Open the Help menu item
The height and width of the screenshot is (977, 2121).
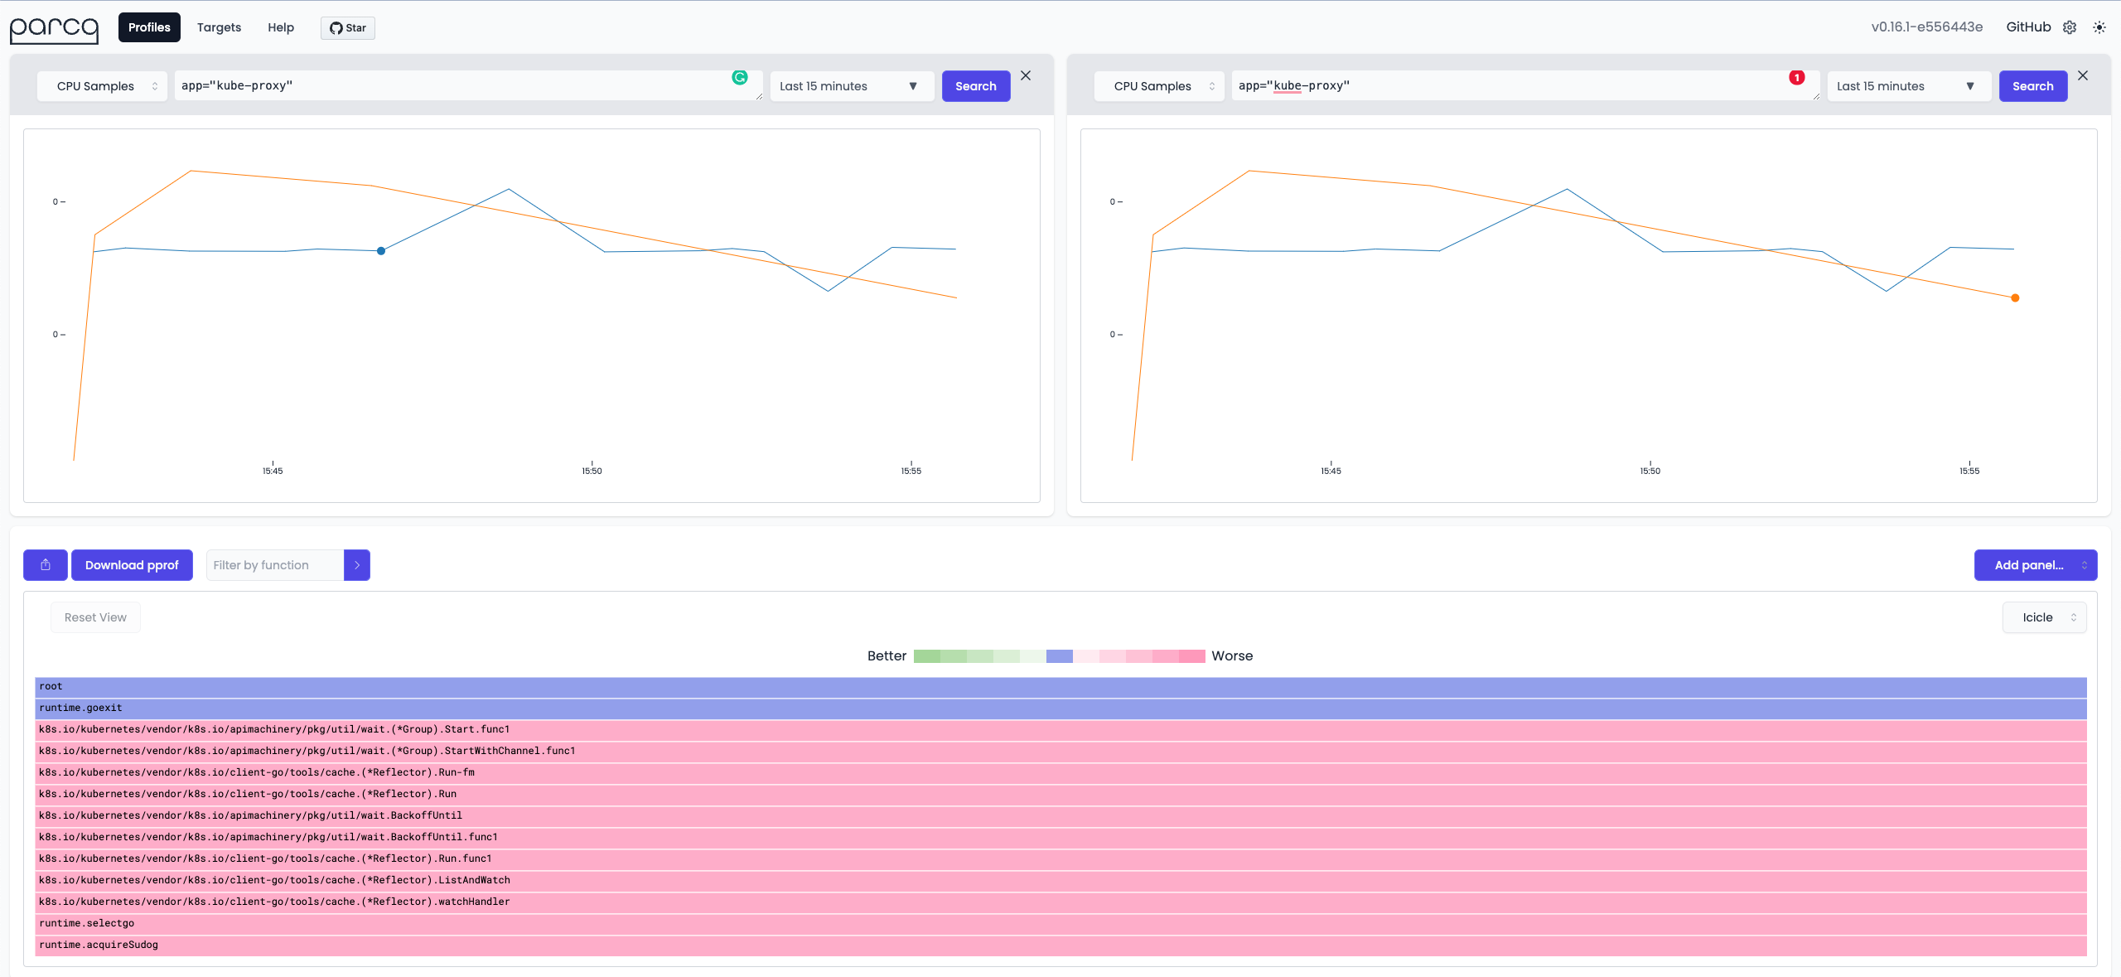[x=281, y=27]
